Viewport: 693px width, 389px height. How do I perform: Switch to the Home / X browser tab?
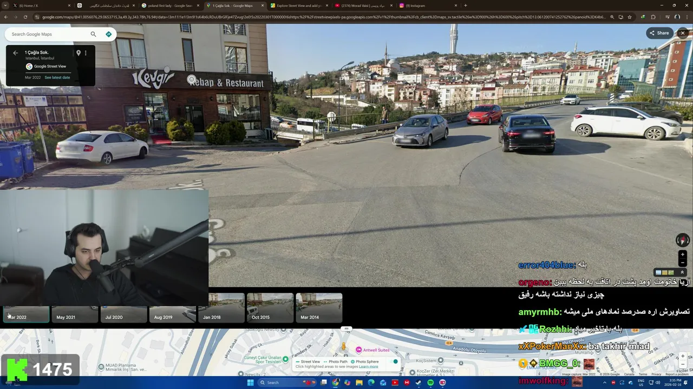click(41, 5)
